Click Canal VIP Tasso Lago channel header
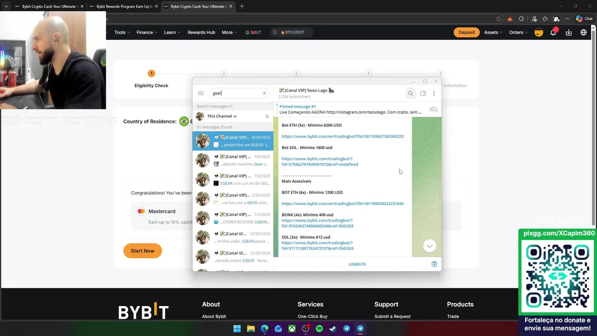The image size is (597, 336). [x=306, y=93]
